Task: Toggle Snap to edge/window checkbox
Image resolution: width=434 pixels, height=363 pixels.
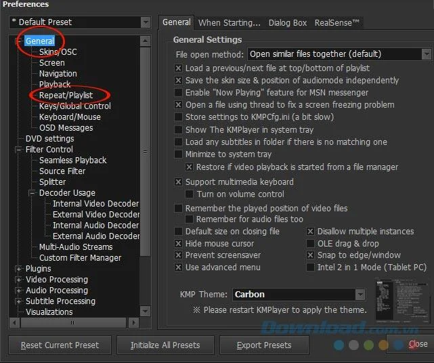Action: coord(310,255)
